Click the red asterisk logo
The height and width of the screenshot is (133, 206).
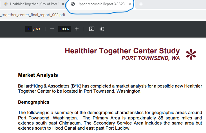point(191,54)
